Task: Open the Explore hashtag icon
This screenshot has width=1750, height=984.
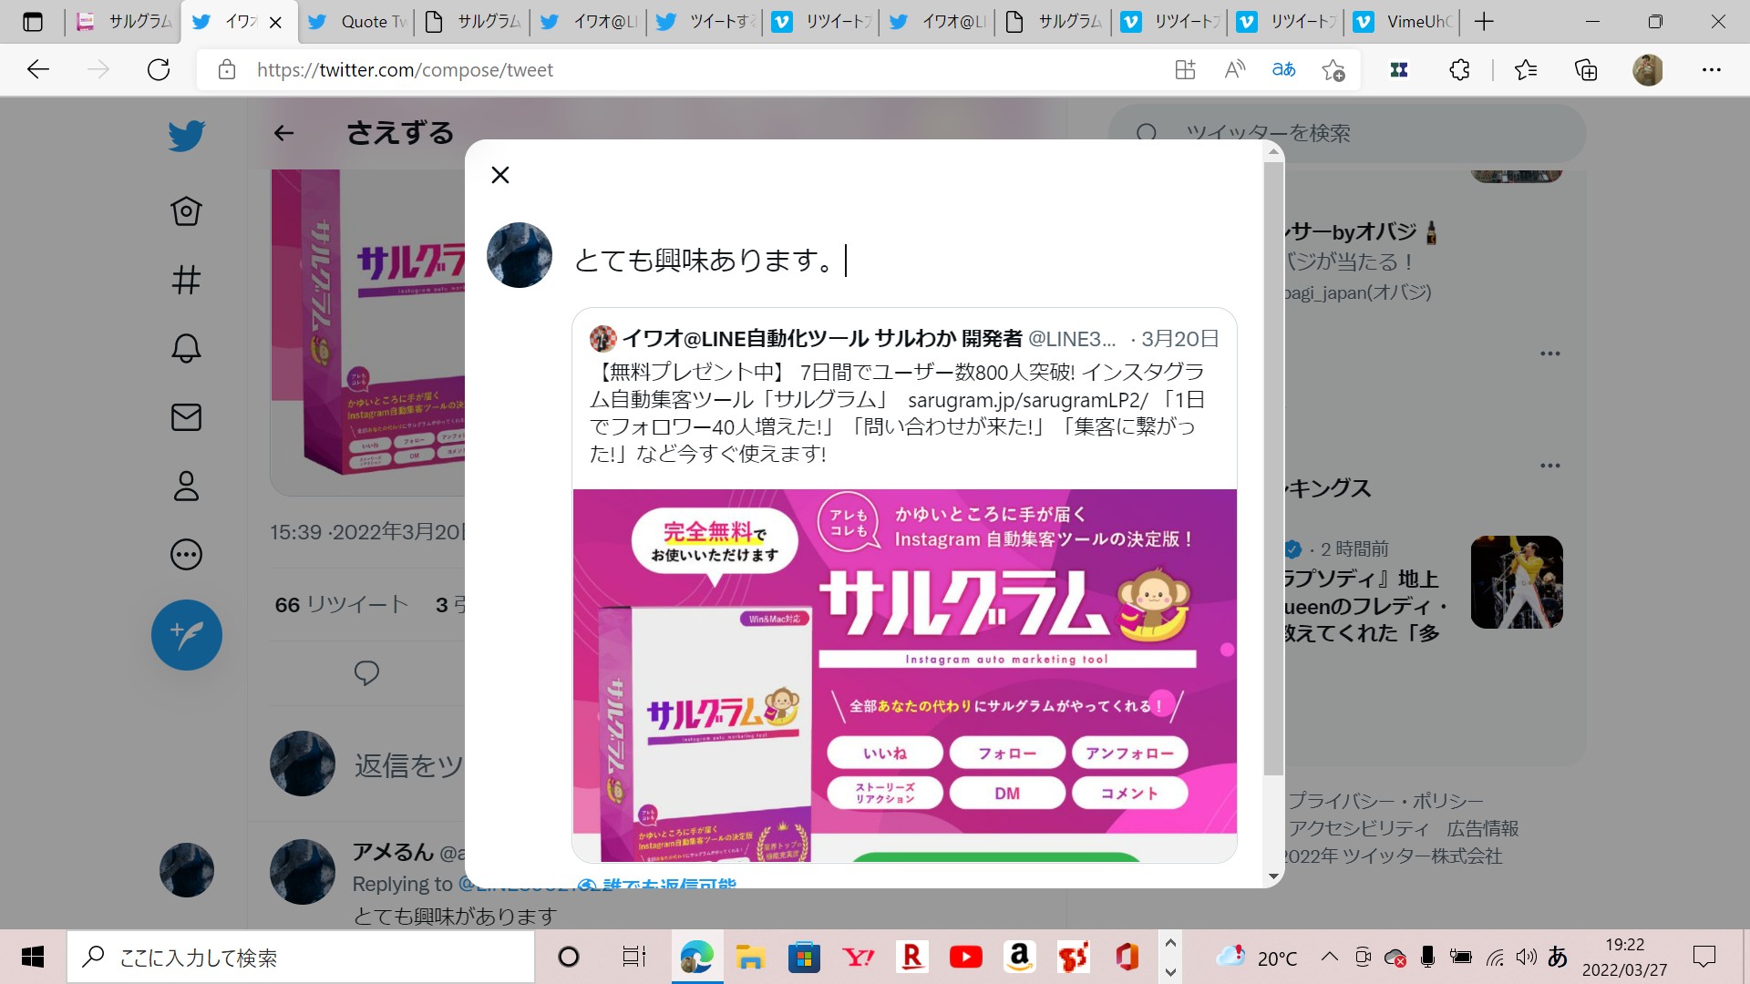Action: pyautogui.click(x=186, y=280)
